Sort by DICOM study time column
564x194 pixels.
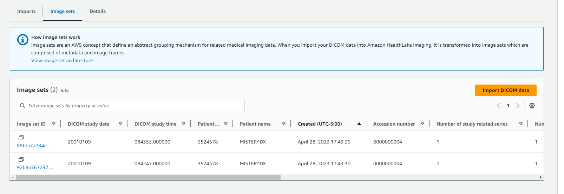[x=184, y=124]
